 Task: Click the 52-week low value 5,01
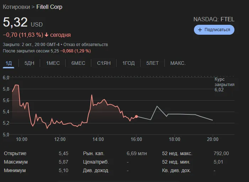point(218,162)
